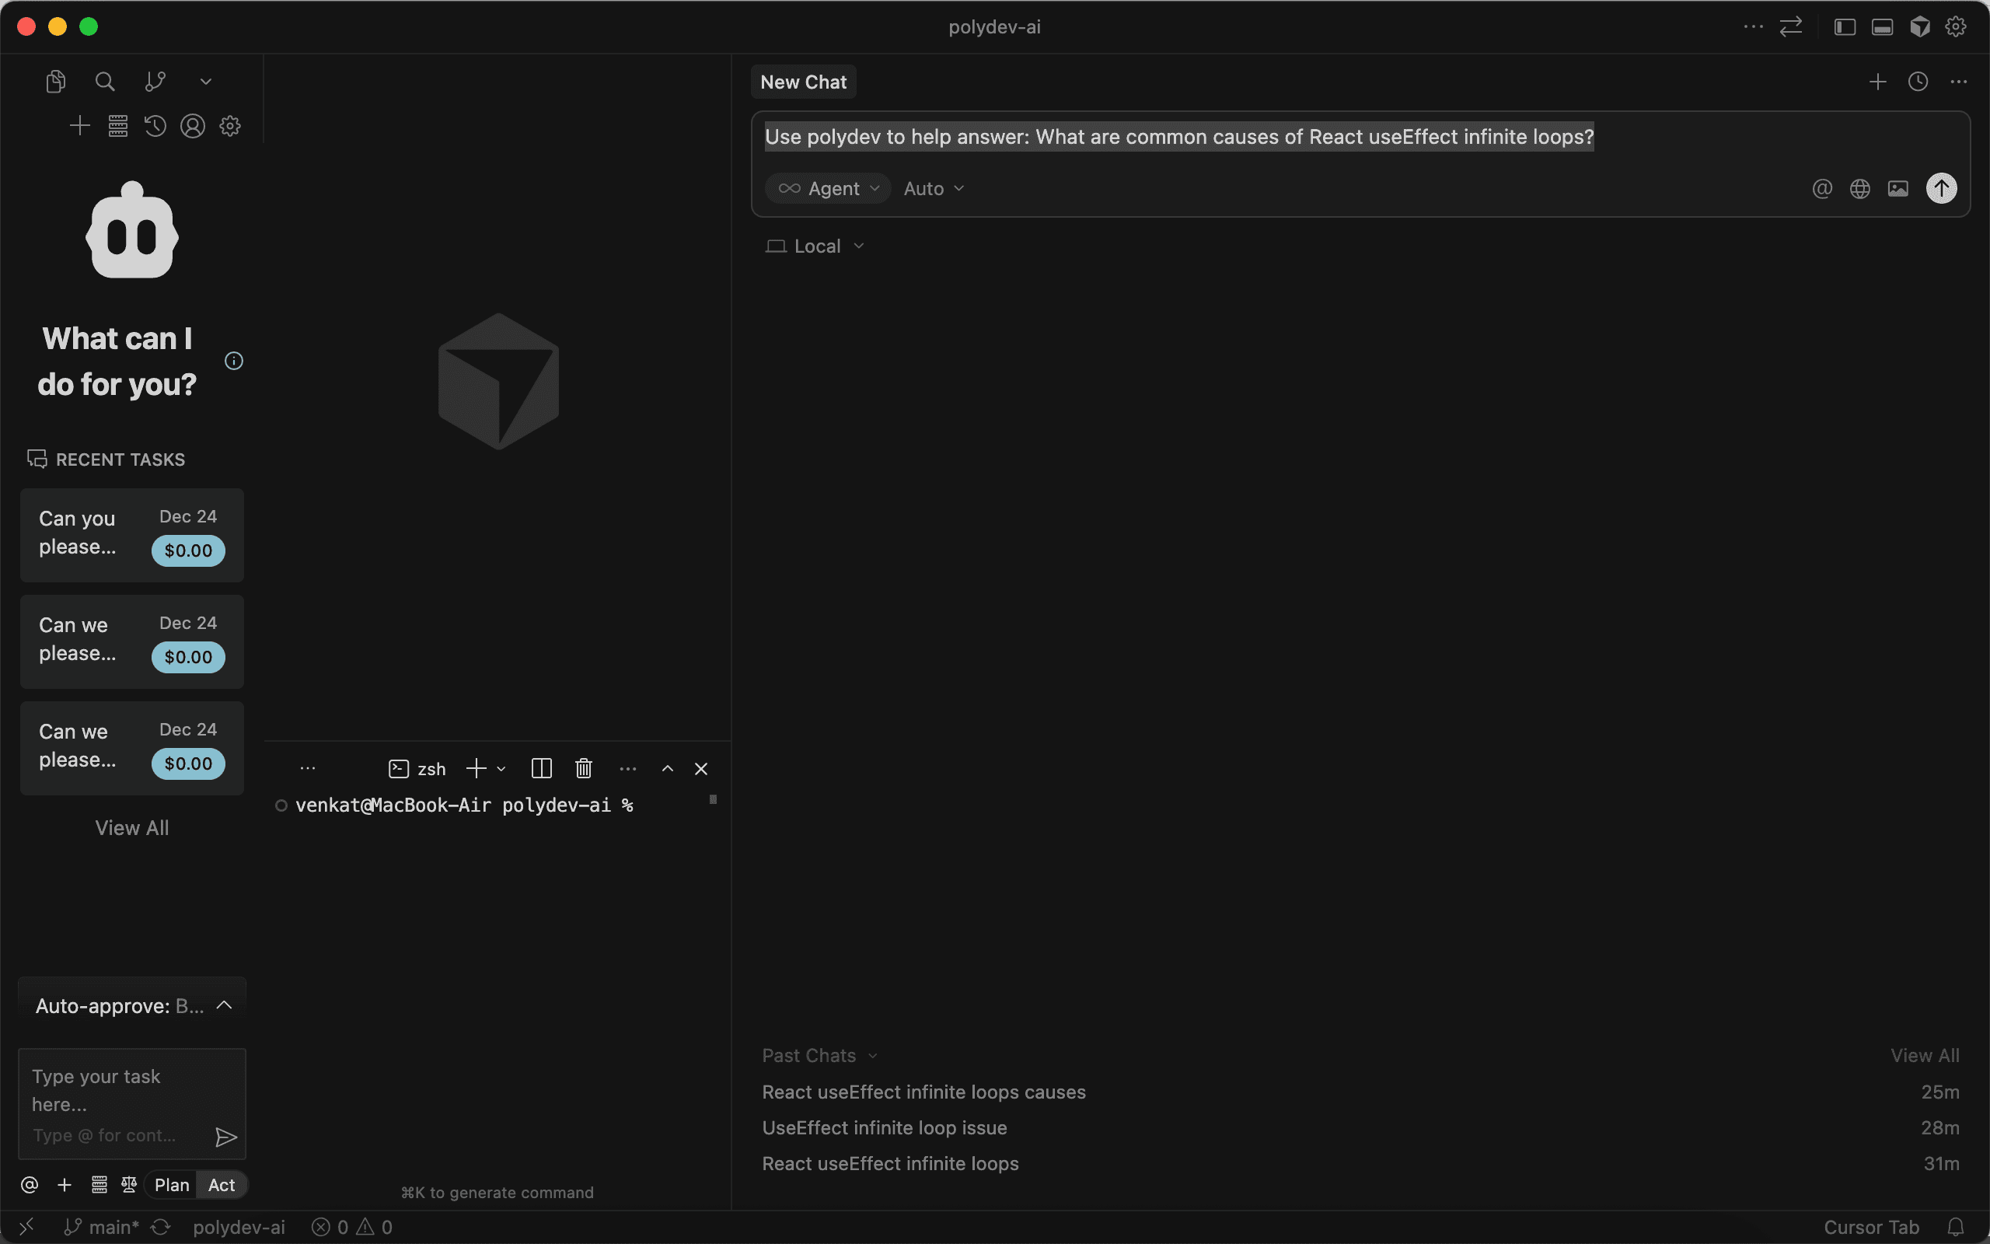This screenshot has width=1990, height=1244.
Task: Open sidebar settings with the gear icon
Action: click(229, 125)
